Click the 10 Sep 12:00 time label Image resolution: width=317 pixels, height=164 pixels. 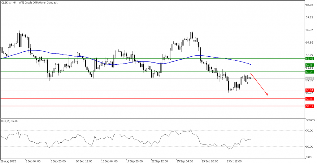84,161
